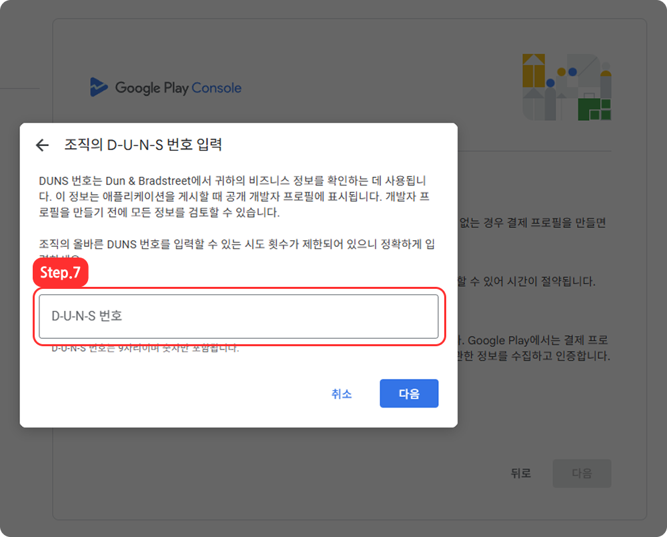Image resolution: width=667 pixels, height=537 pixels.
Task: Select the dialog title 조직의 D-U-N-S 번호 입력
Action: [x=143, y=145]
